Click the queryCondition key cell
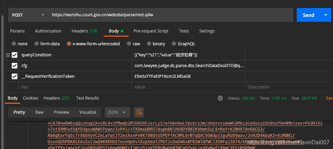Image resolution: width=333 pixels, height=149 pixels. 75,55
